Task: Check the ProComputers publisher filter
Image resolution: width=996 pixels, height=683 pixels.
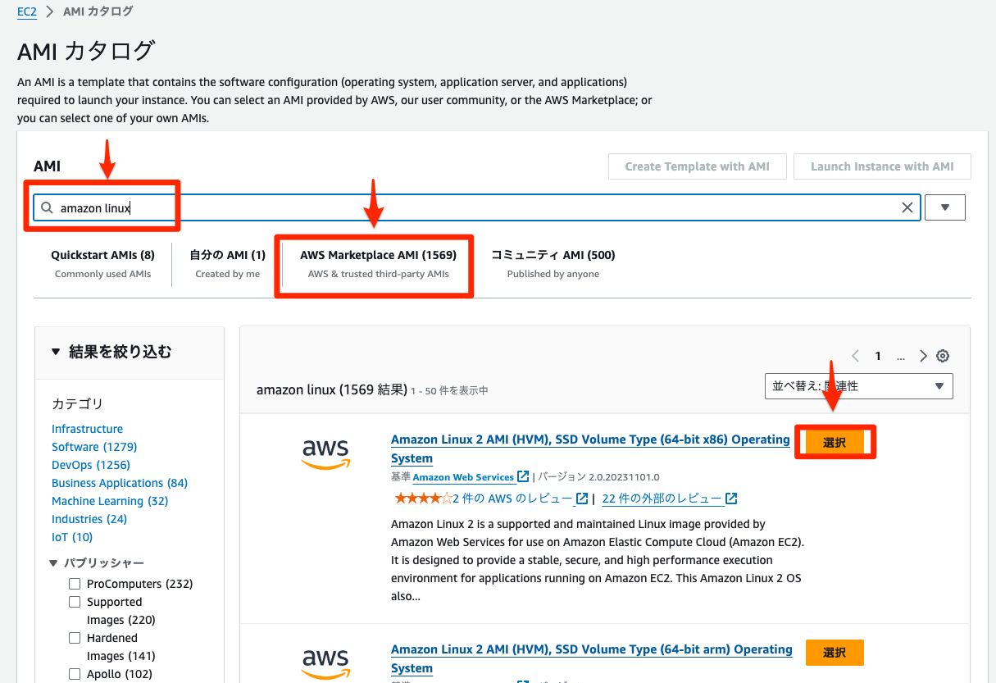Action: [x=75, y=584]
